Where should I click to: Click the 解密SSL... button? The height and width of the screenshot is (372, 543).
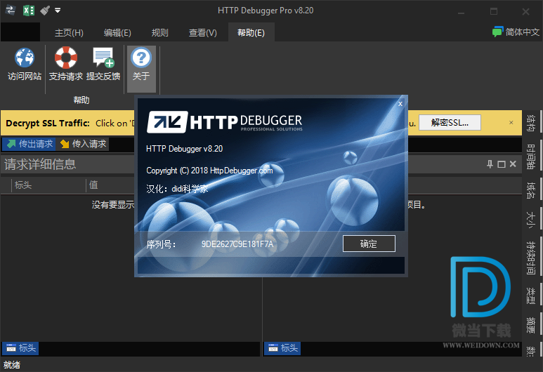450,123
